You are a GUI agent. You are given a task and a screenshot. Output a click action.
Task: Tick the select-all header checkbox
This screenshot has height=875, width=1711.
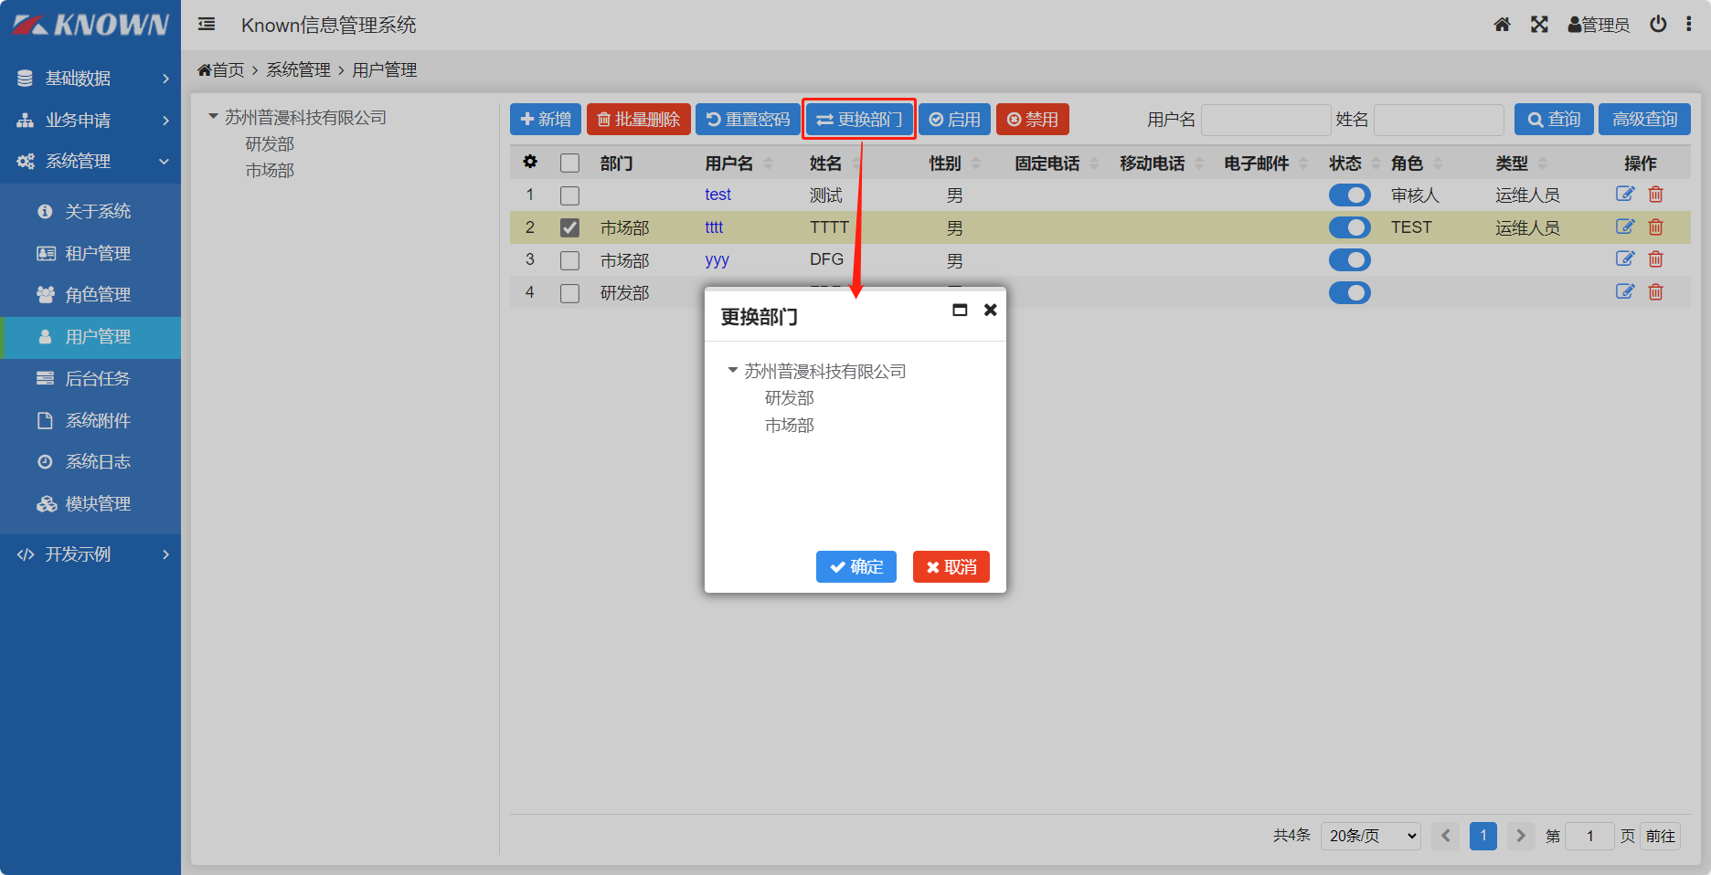click(569, 163)
